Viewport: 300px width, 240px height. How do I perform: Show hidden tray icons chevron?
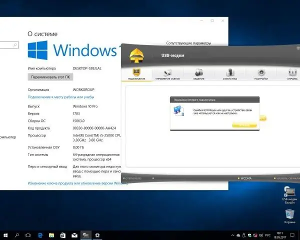coord(232,235)
